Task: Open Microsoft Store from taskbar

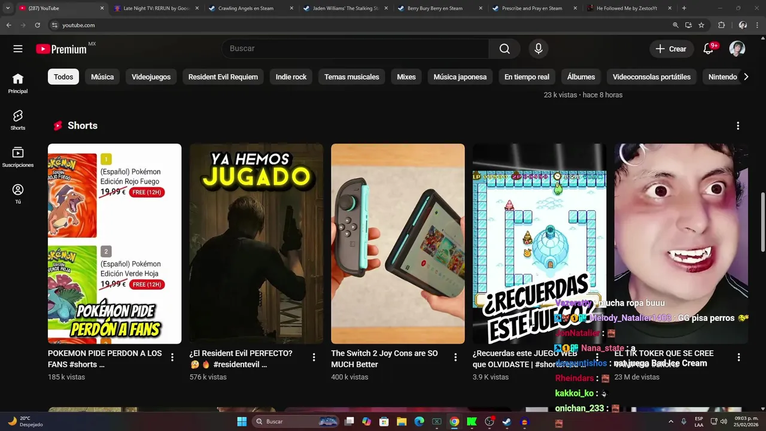Action: click(384, 421)
